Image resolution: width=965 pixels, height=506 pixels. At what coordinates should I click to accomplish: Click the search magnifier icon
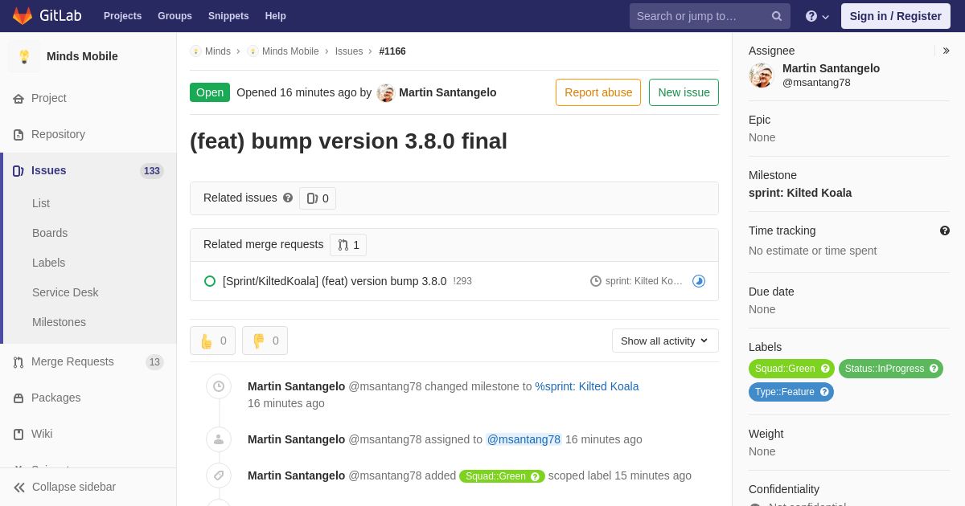(777, 16)
